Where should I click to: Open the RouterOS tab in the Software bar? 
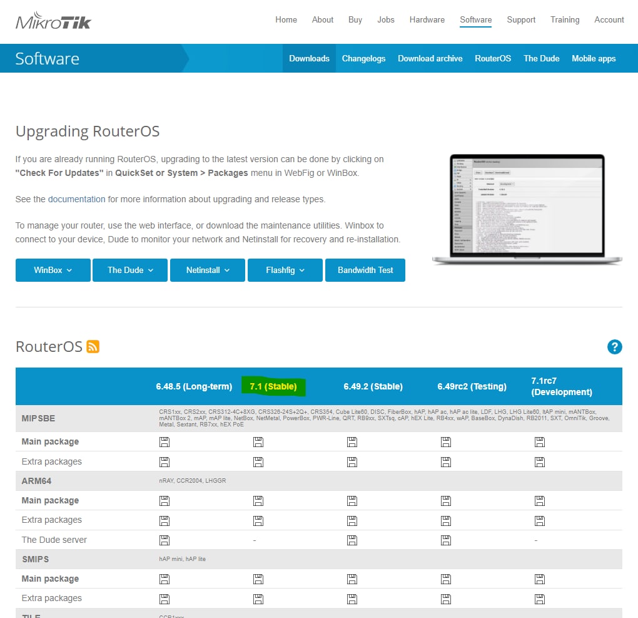tap(493, 58)
